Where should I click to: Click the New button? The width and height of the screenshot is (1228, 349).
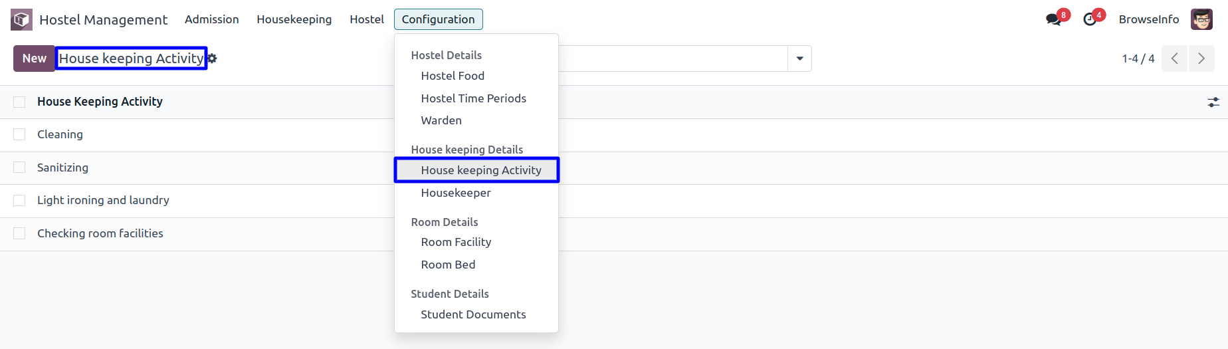coord(35,58)
